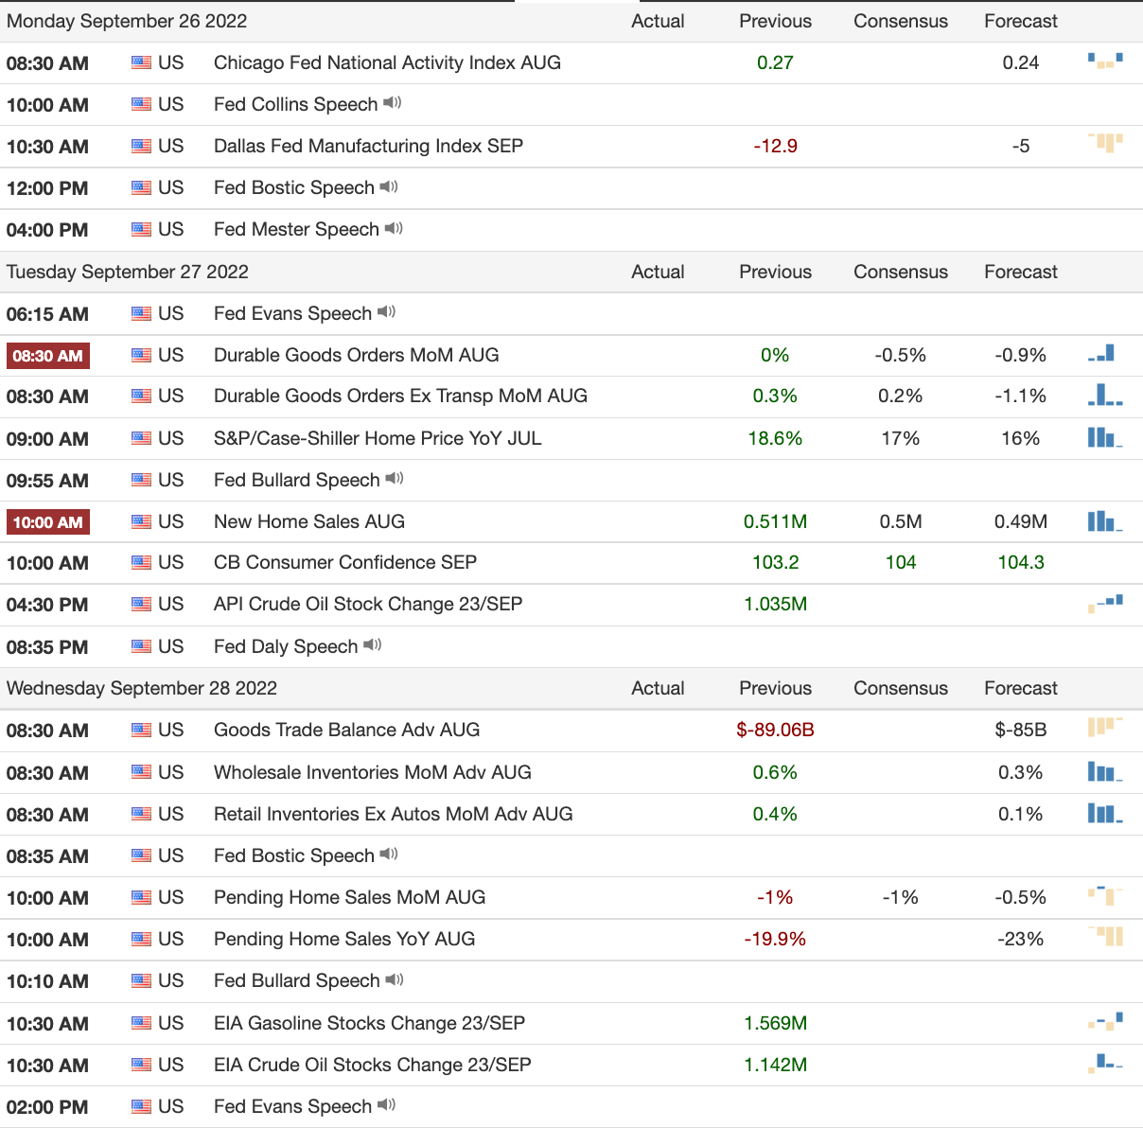Click highlighted 10:00 AM time badge for New Home Sales
The width and height of the screenshot is (1143, 1128).
48,522
